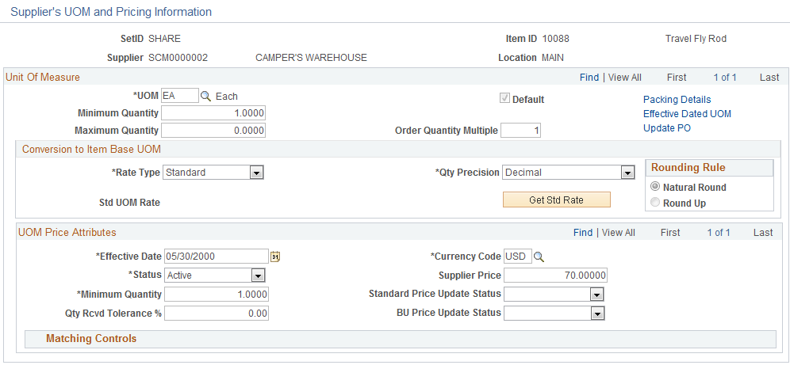Click the CAMPER'S WAREHOUSE supplier name
The image size is (790, 365).
click(x=312, y=58)
